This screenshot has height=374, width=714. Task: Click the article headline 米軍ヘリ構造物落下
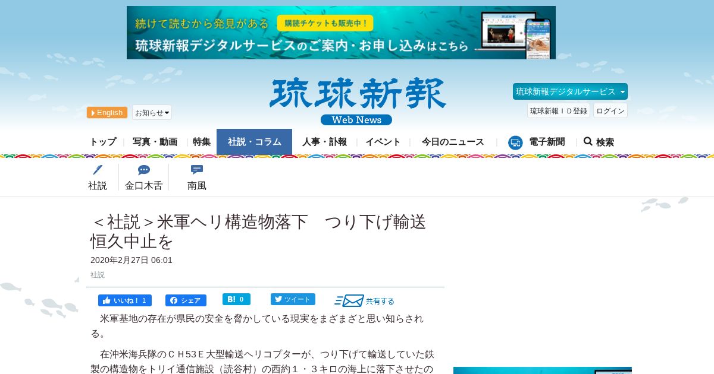click(258, 232)
